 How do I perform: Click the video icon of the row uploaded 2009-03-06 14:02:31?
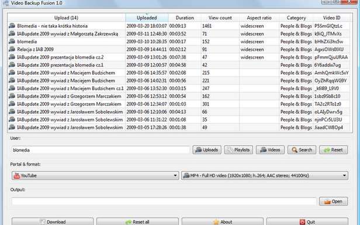coord(12,81)
